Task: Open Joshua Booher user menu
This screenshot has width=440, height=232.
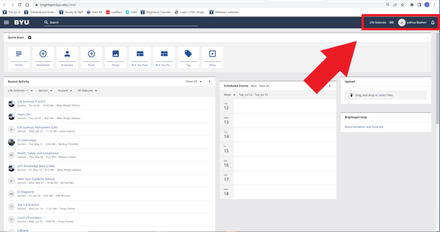Action: pyautogui.click(x=412, y=23)
